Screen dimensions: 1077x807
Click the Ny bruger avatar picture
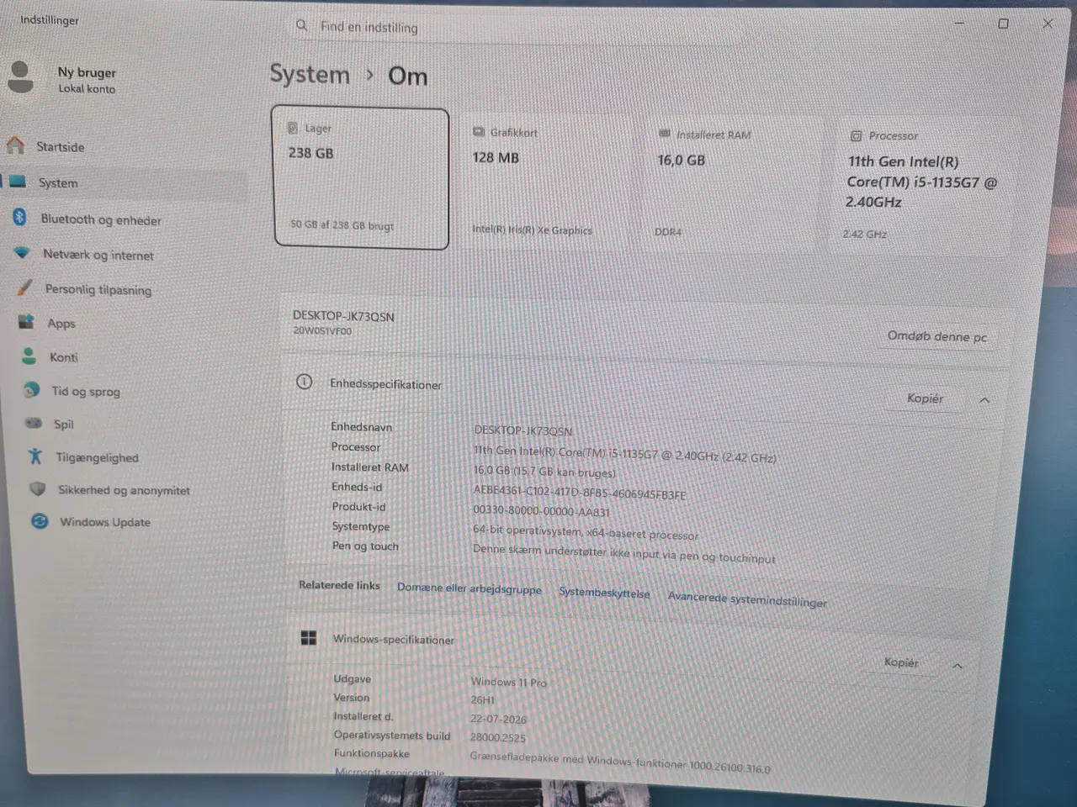pos(20,77)
